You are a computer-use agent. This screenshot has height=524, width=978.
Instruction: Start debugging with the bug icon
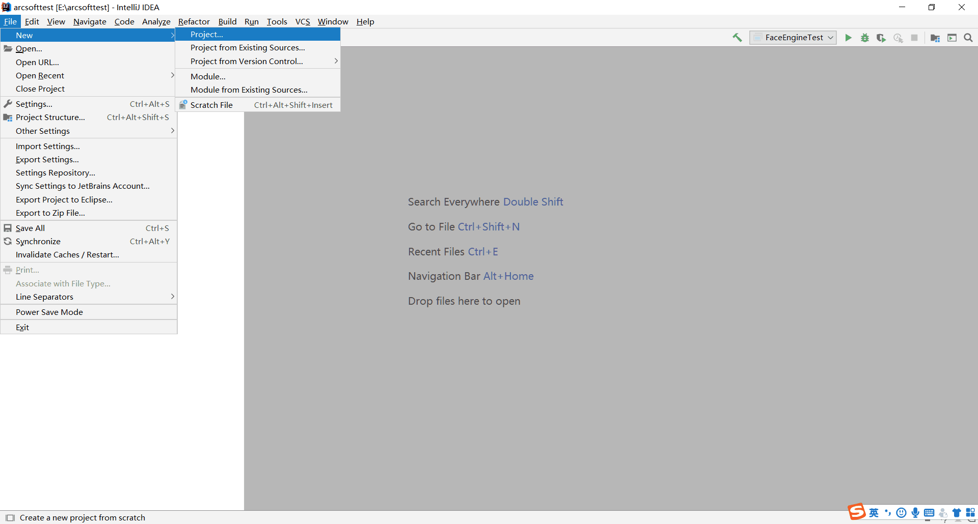pos(865,37)
